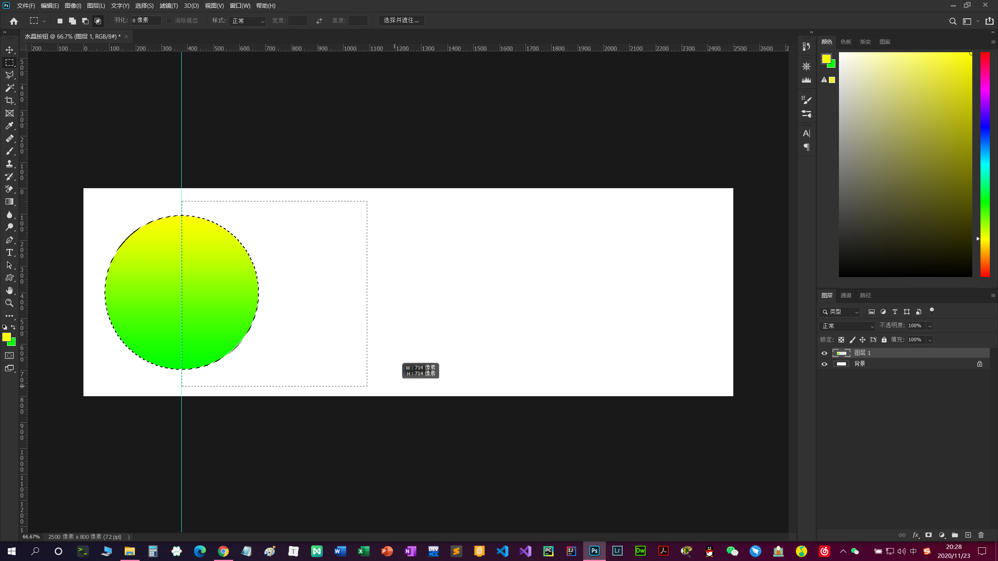The height and width of the screenshot is (561, 998).
Task: Open the Color panel options menu
Action: pos(993,42)
